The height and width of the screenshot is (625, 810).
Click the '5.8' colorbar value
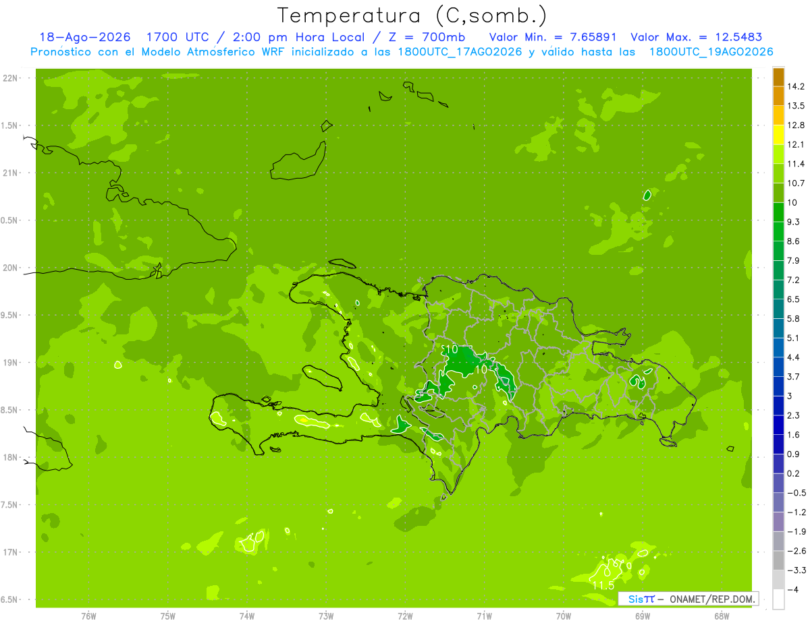794,318
